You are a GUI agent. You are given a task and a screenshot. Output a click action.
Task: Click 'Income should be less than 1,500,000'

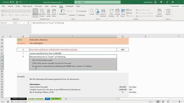click(45, 53)
